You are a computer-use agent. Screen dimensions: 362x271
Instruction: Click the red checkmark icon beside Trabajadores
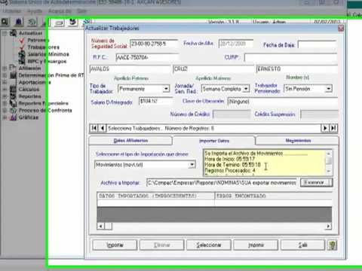coord(22,47)
